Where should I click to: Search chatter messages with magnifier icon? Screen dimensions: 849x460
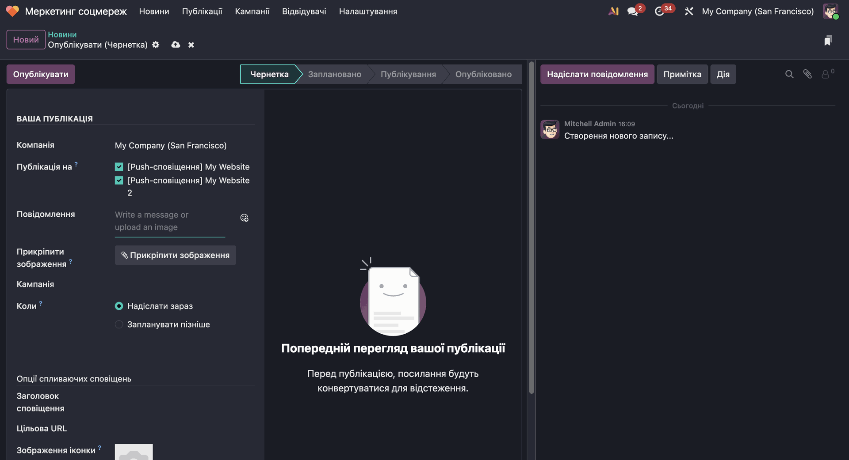[x=789, y=74]
